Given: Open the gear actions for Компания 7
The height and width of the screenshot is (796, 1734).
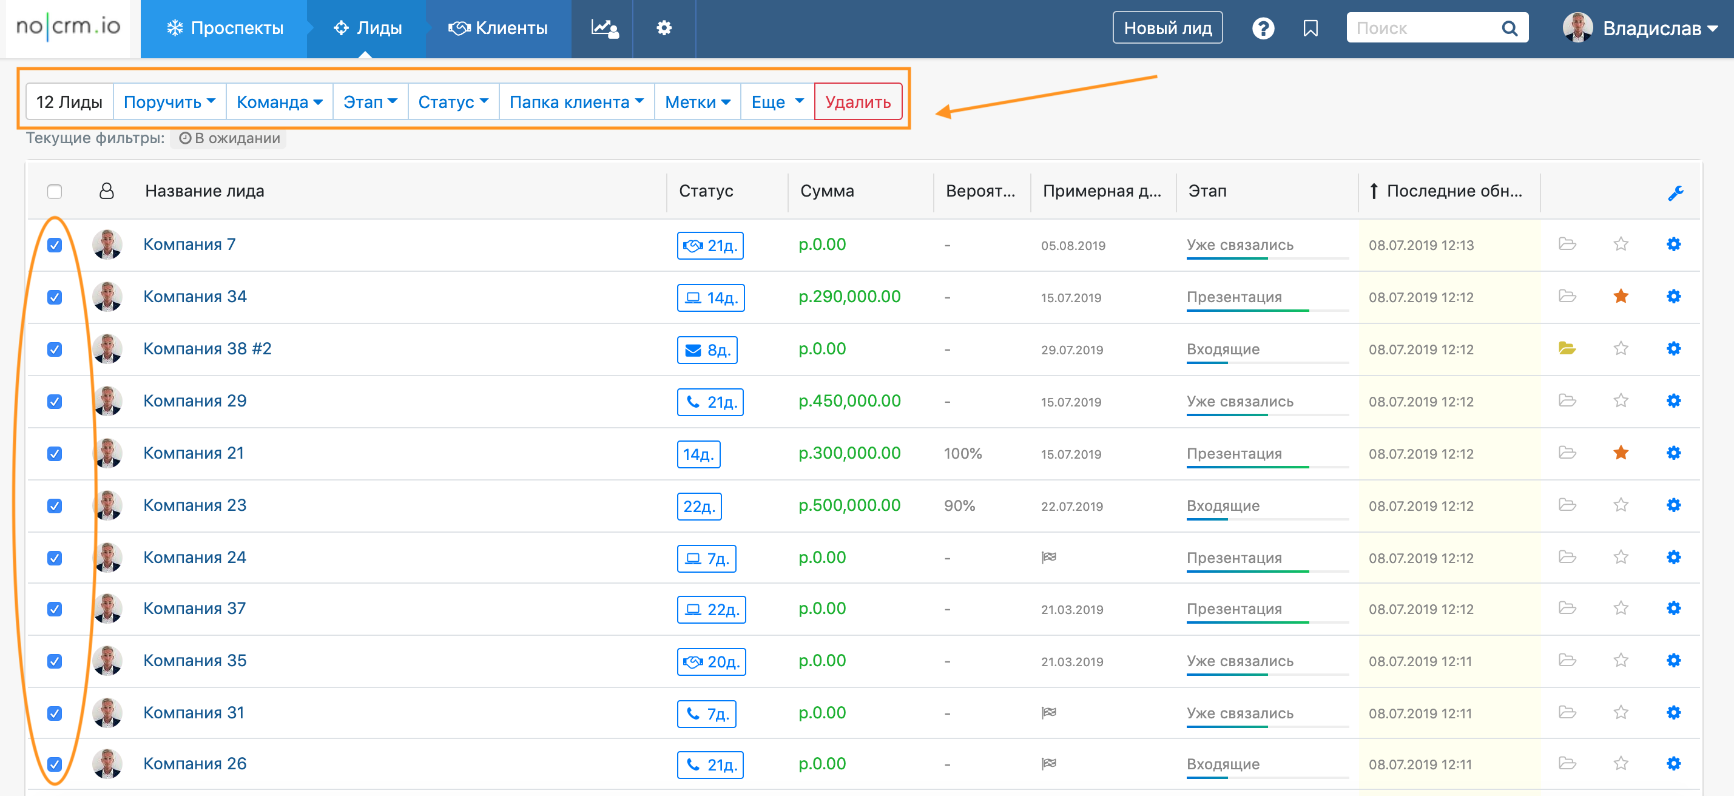Looking at the screenshot, I should pyautogui.click(x=1673, y=245).
